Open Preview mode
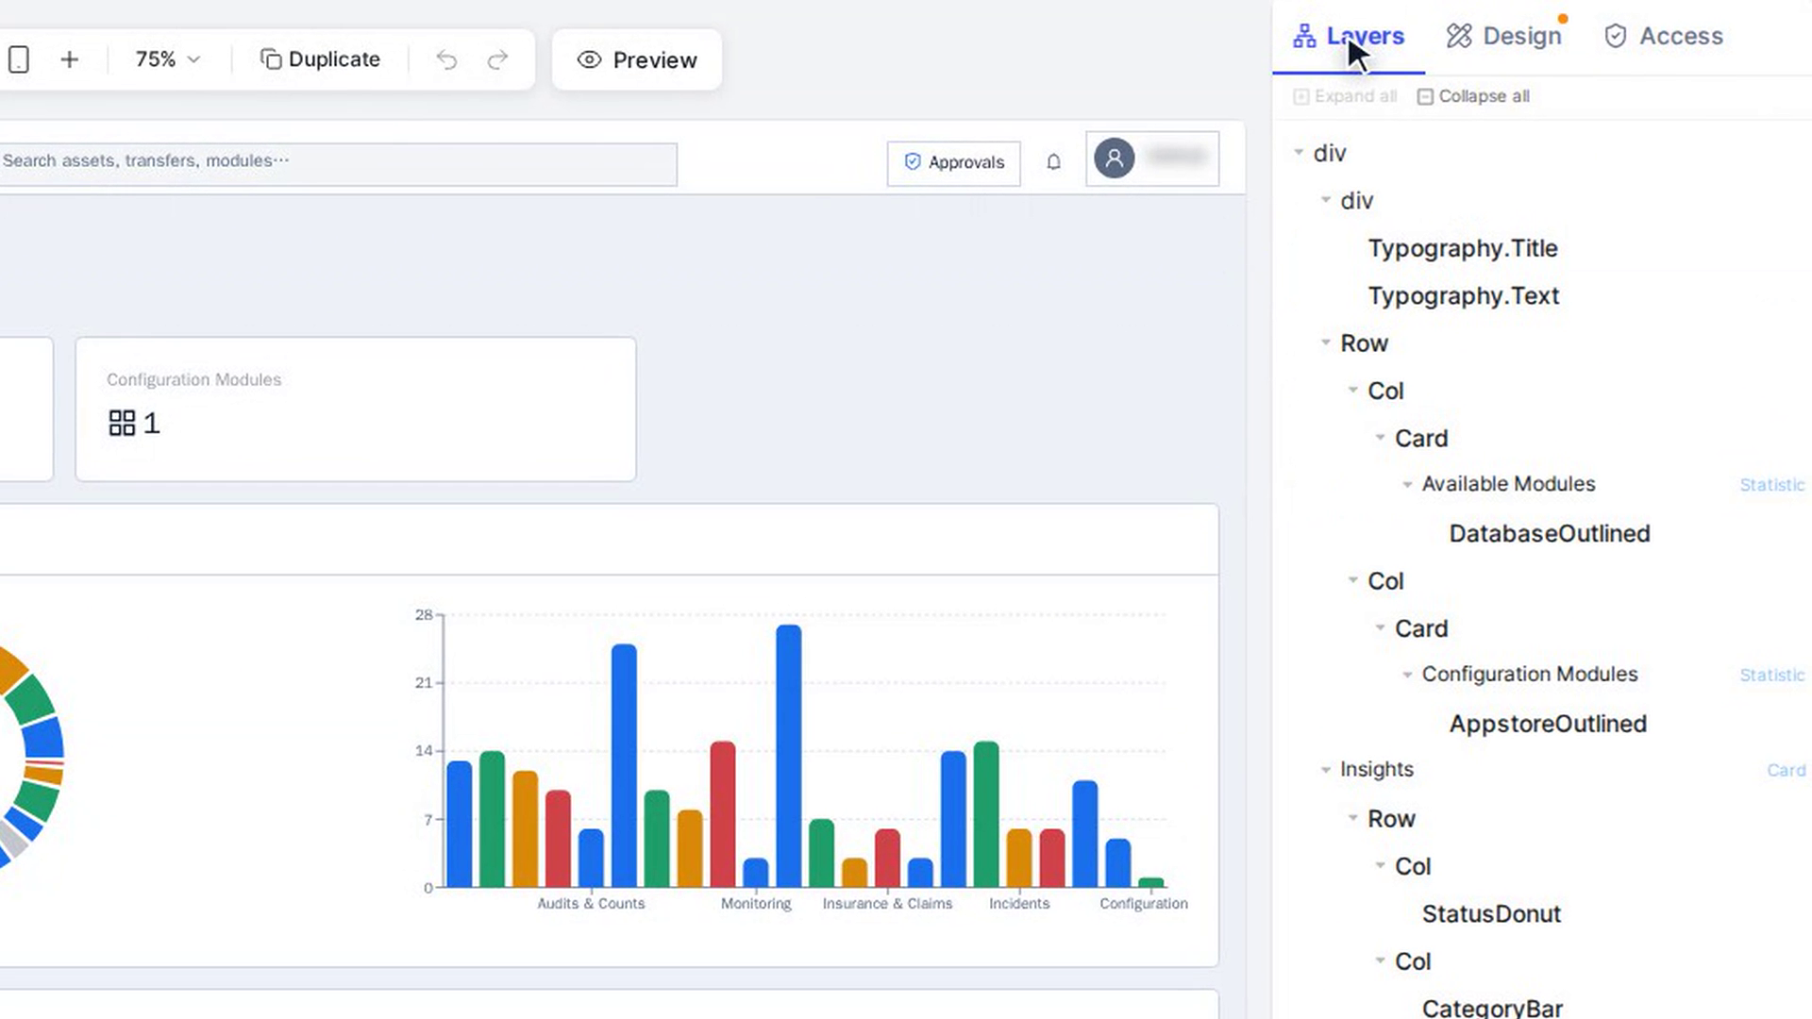This screenshot has height=1019, width=1812. [637, 59]
